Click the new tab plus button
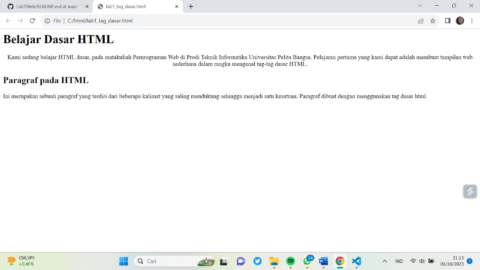Screen dimensions: 480x270 [x=191, y=6]
